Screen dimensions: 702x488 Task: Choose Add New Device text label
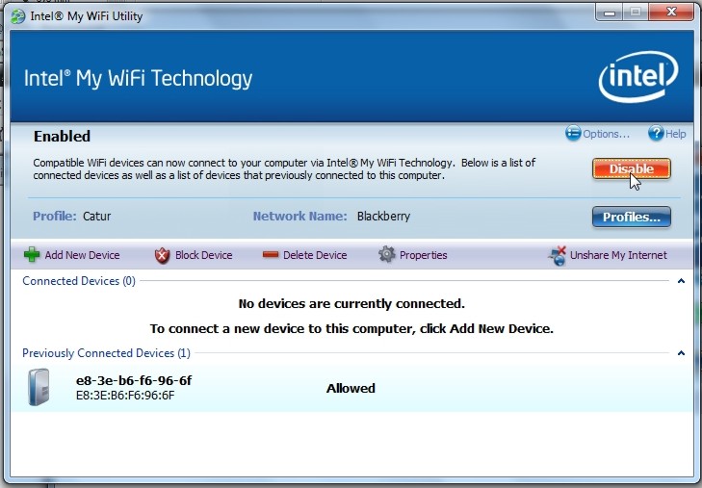(x=82, y=255)
